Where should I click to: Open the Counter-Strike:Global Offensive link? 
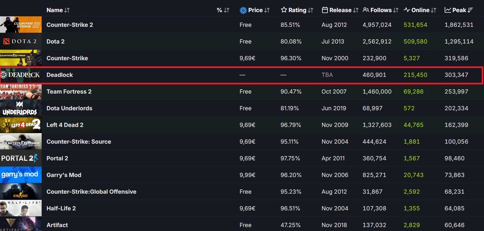(91, 192)
